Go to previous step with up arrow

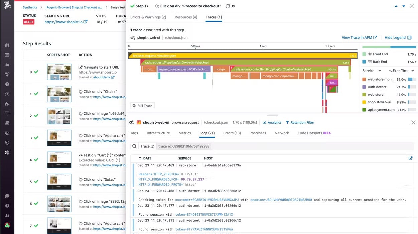point(396,6)
